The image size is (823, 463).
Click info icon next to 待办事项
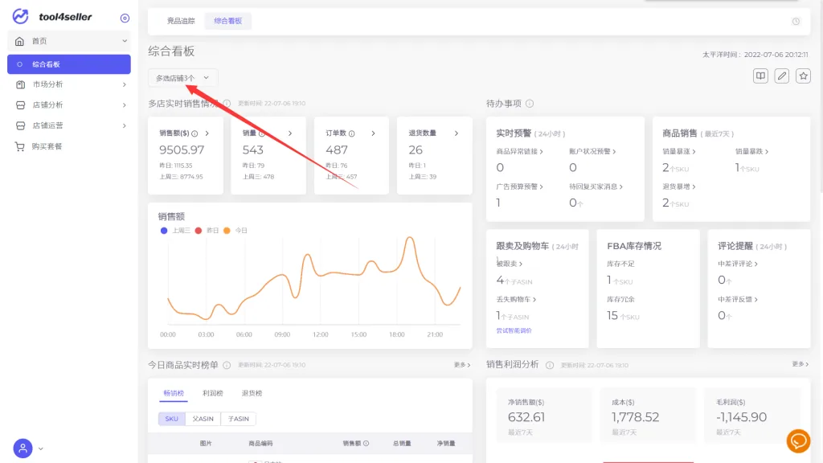530,104
